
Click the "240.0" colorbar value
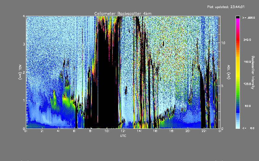(x=247, y=40)
